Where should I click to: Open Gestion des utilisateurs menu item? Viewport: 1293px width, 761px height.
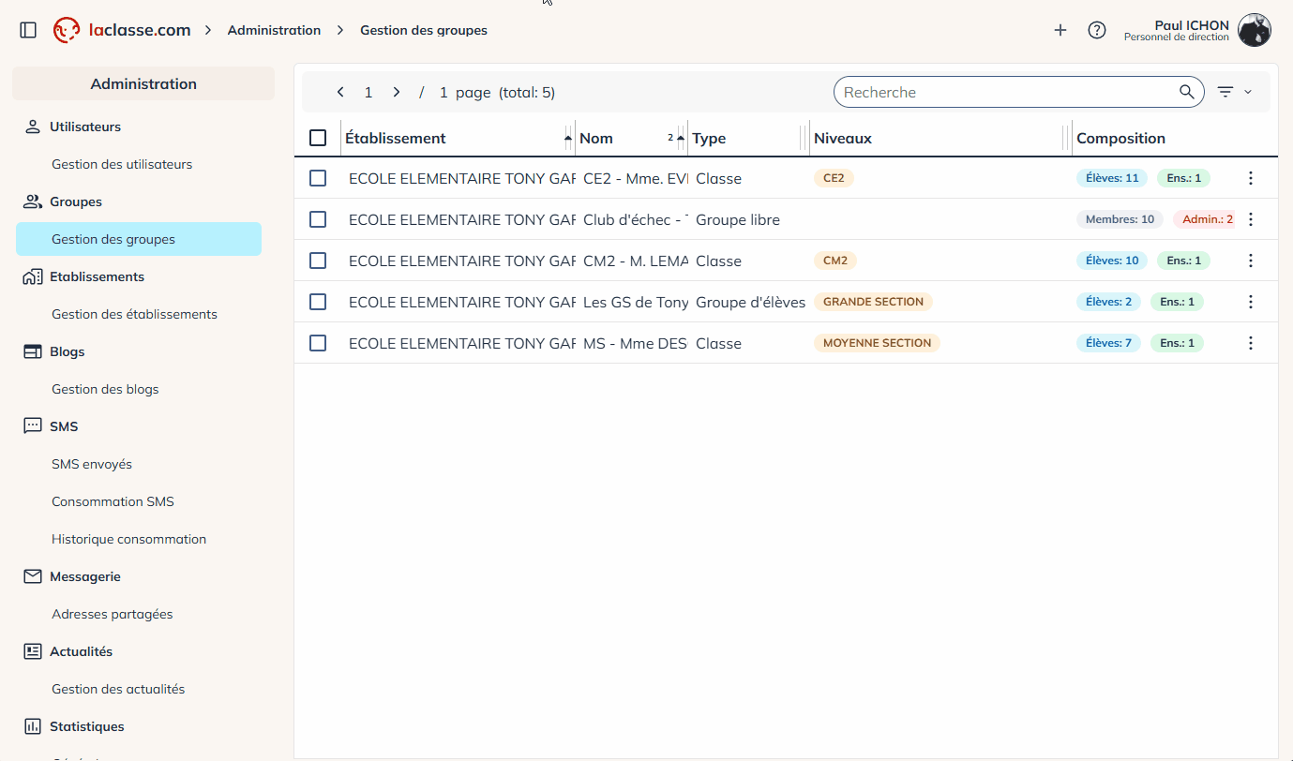point(122,164)
